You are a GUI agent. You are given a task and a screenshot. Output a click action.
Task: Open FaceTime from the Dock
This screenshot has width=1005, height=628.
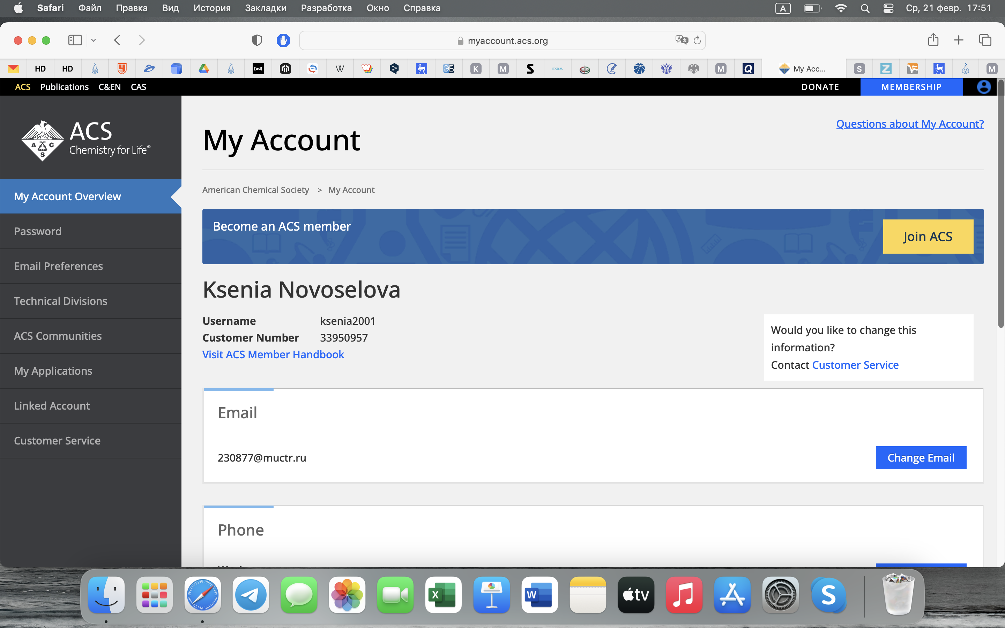(x=395, y=595)
